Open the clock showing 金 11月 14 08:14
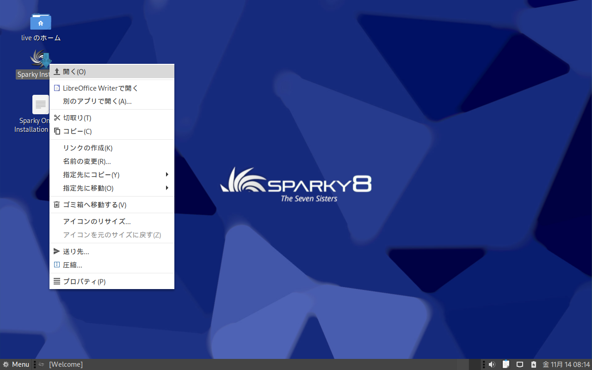This screenshot has height=370, width=592. 566,364
